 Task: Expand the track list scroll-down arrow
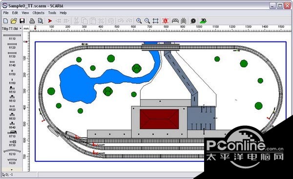pos(12,170)
